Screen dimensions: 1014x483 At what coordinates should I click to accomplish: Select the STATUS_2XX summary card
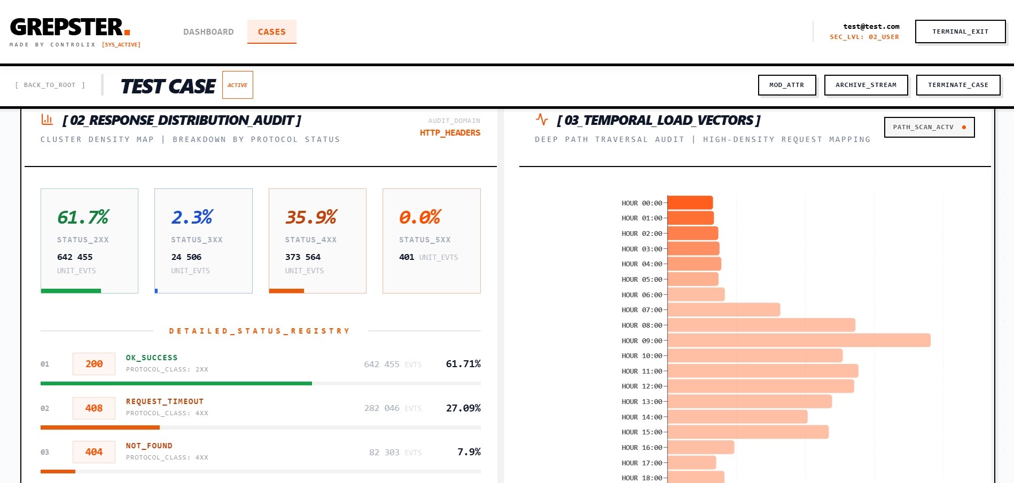(x=89, y=241)
